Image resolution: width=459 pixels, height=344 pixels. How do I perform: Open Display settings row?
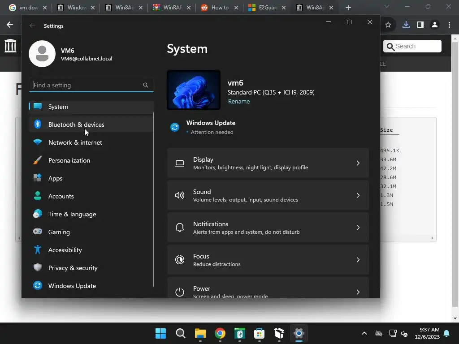[x=268, y=163]
